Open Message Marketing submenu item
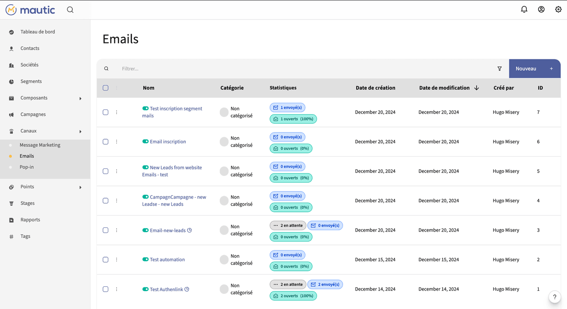 [x=40, y=145]
